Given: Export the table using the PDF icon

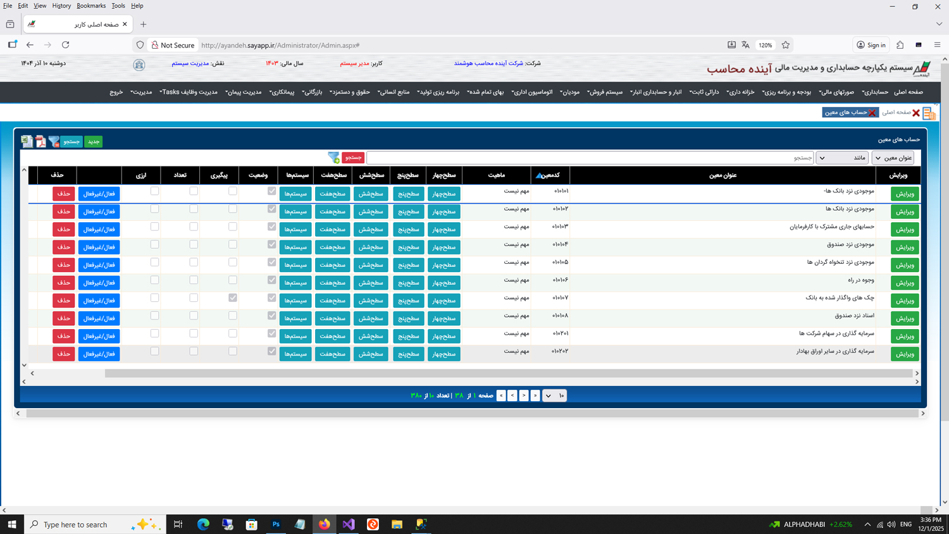Looking at the screenshot, I should pyautogui.click(x=40, y=142).
